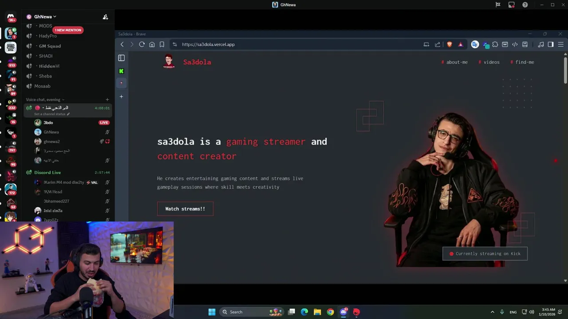Toggle vertical tabs panel in Brave

click(121, 58)
